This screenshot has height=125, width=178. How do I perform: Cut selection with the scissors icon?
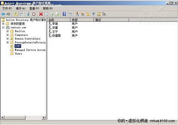(28, 14)
